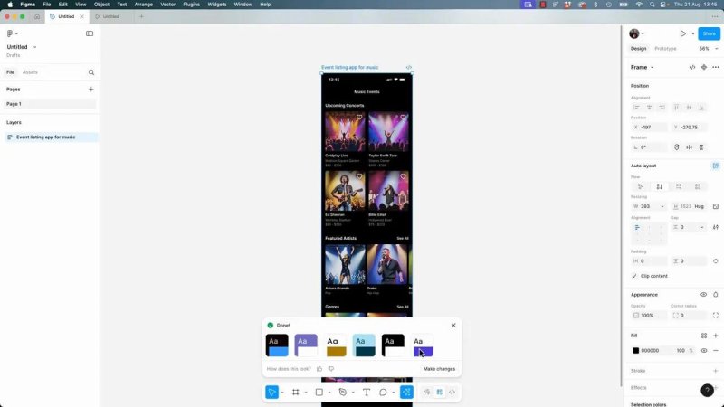Click individual corner radius icon
The height and width of the screenshot is (407, 724).
coord(716,315)
